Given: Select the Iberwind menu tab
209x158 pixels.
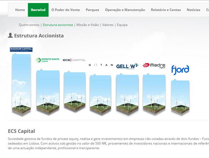Looking at the screenshot, I should (38, 10).
